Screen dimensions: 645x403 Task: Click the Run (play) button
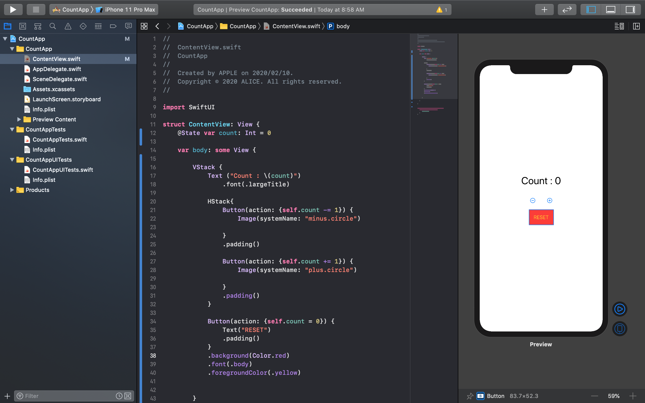tap(13, 10)
